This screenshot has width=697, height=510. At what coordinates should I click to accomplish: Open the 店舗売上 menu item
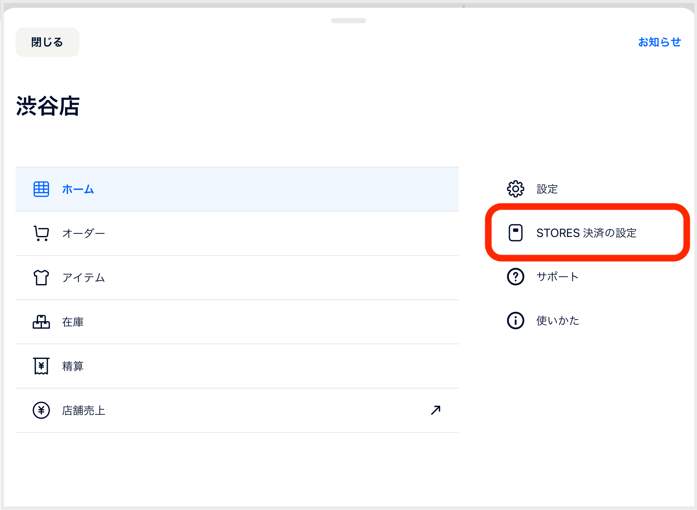237,410
